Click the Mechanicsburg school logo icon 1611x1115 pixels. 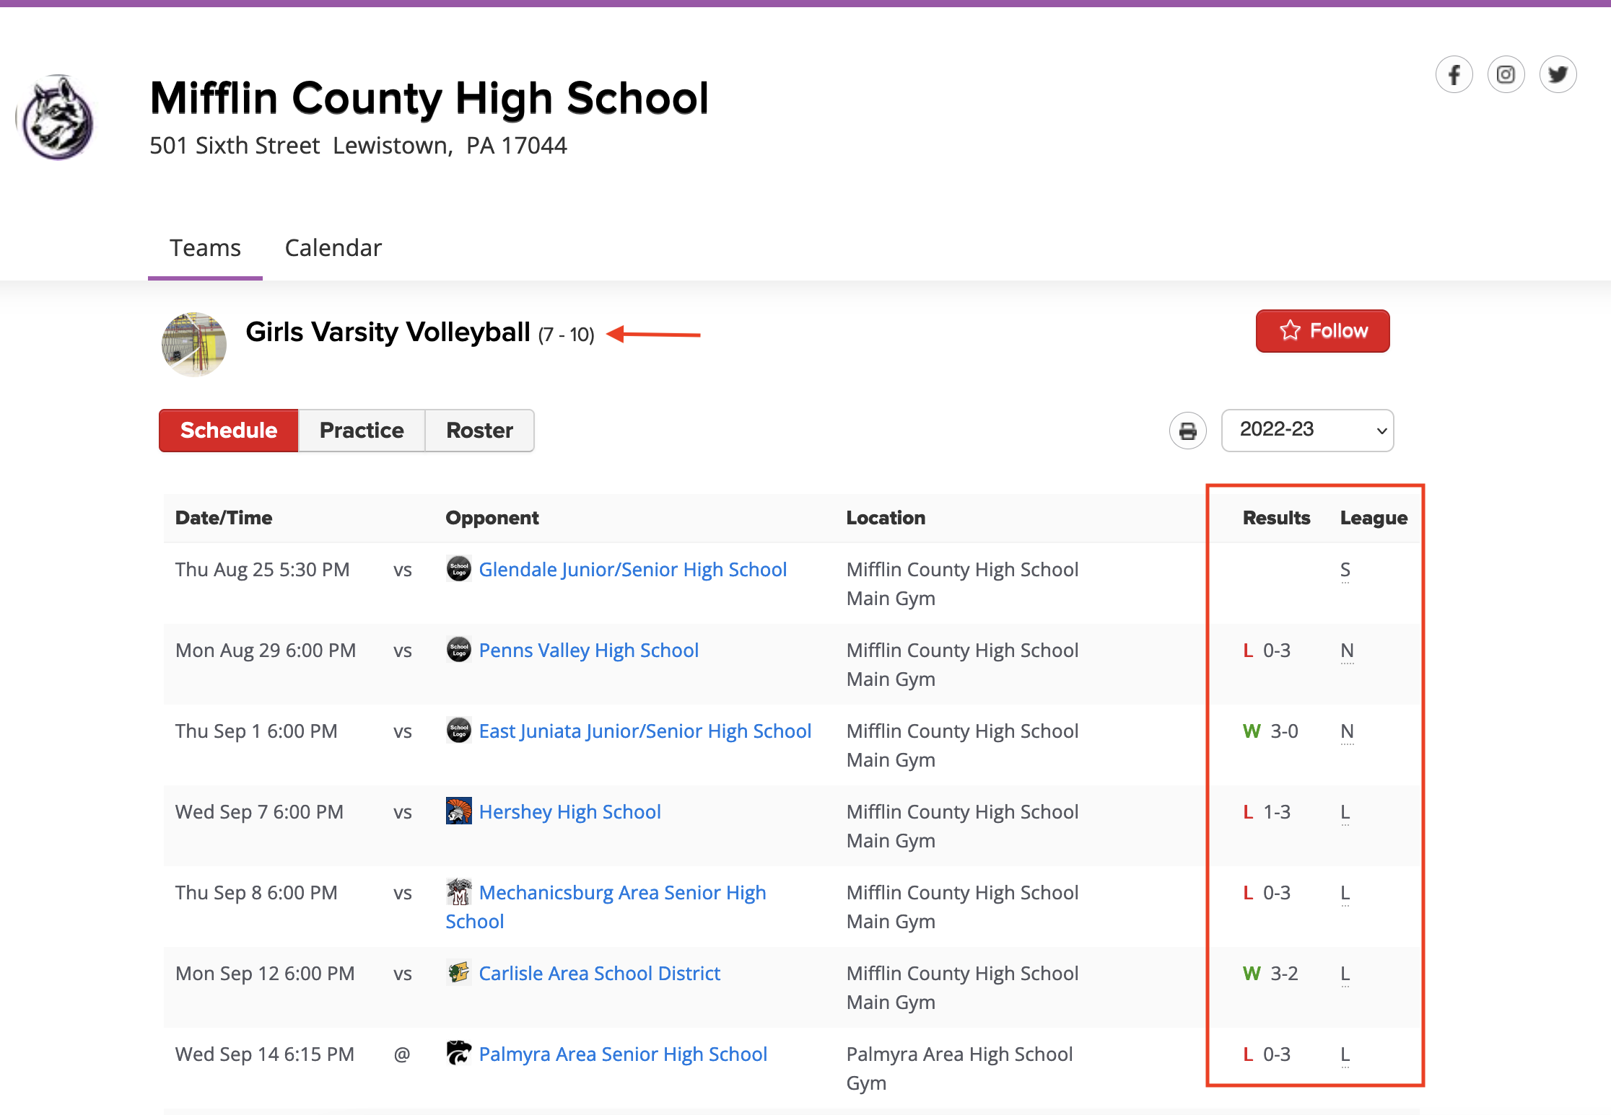point(458,891)
